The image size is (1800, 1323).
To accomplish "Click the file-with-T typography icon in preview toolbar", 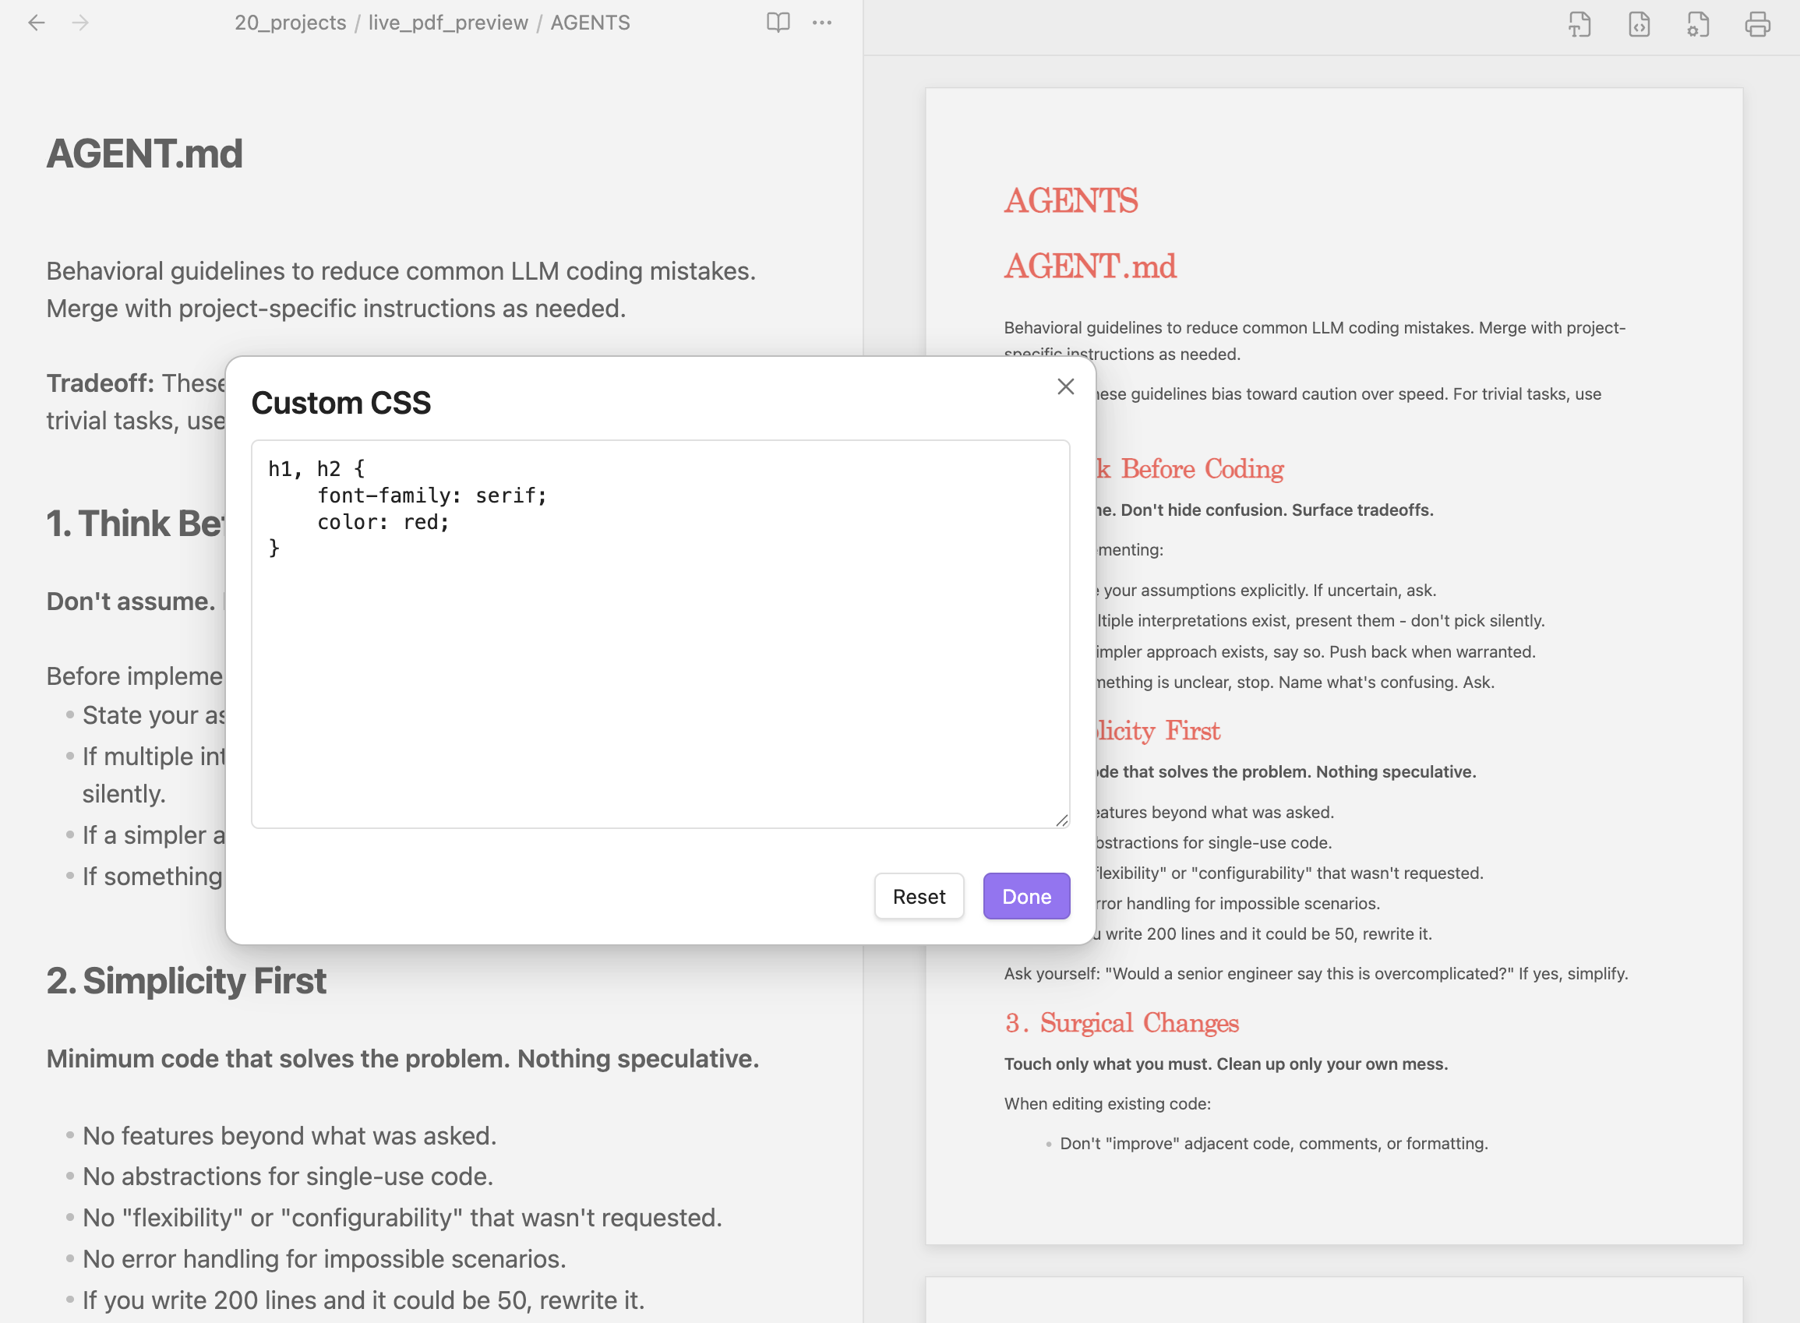I will click(x=1579, y=25).
